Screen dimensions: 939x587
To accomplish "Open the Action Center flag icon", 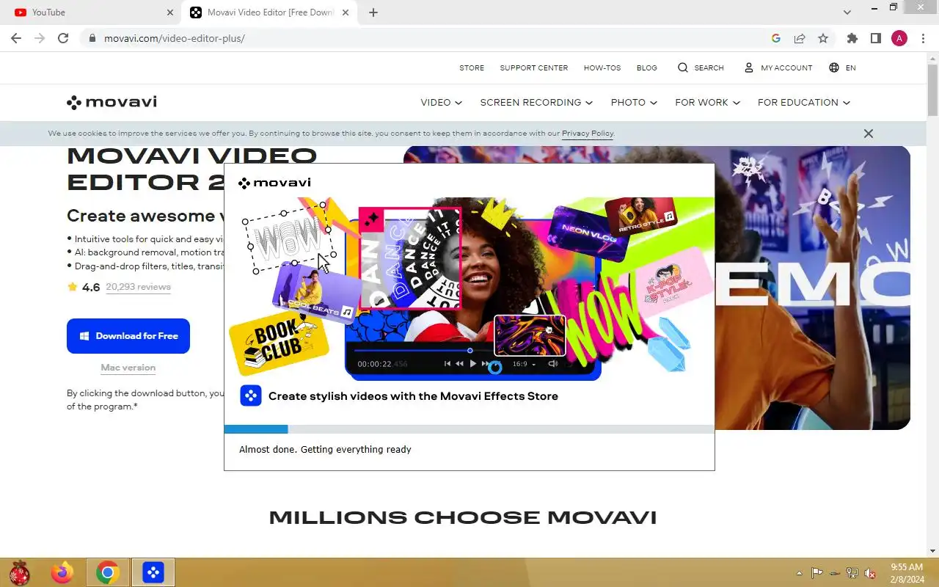I will pyautogui.click(x=816, y=573).
